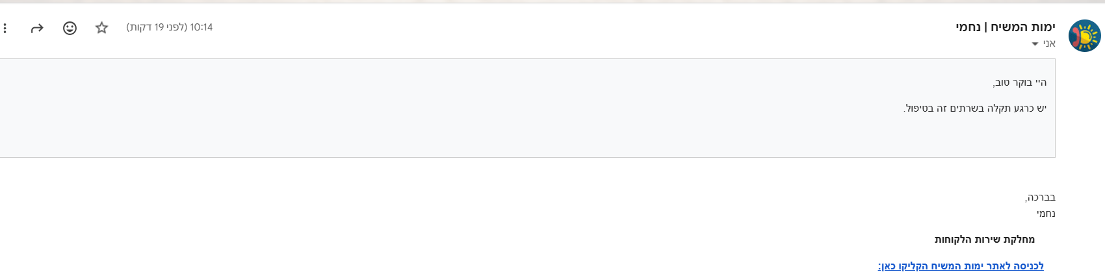Click the reply arrow icon
1105x272 pixels.
(37, 28)
